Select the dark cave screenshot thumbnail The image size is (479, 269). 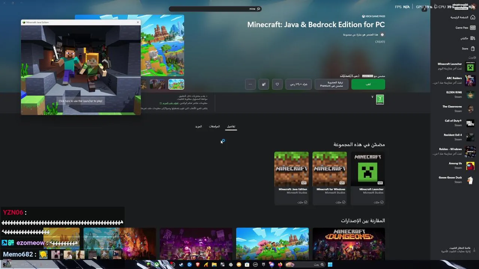pos(158,84)
